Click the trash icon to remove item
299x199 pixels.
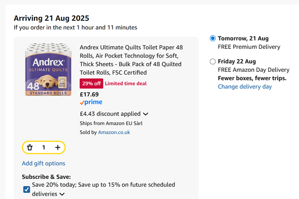30,147
